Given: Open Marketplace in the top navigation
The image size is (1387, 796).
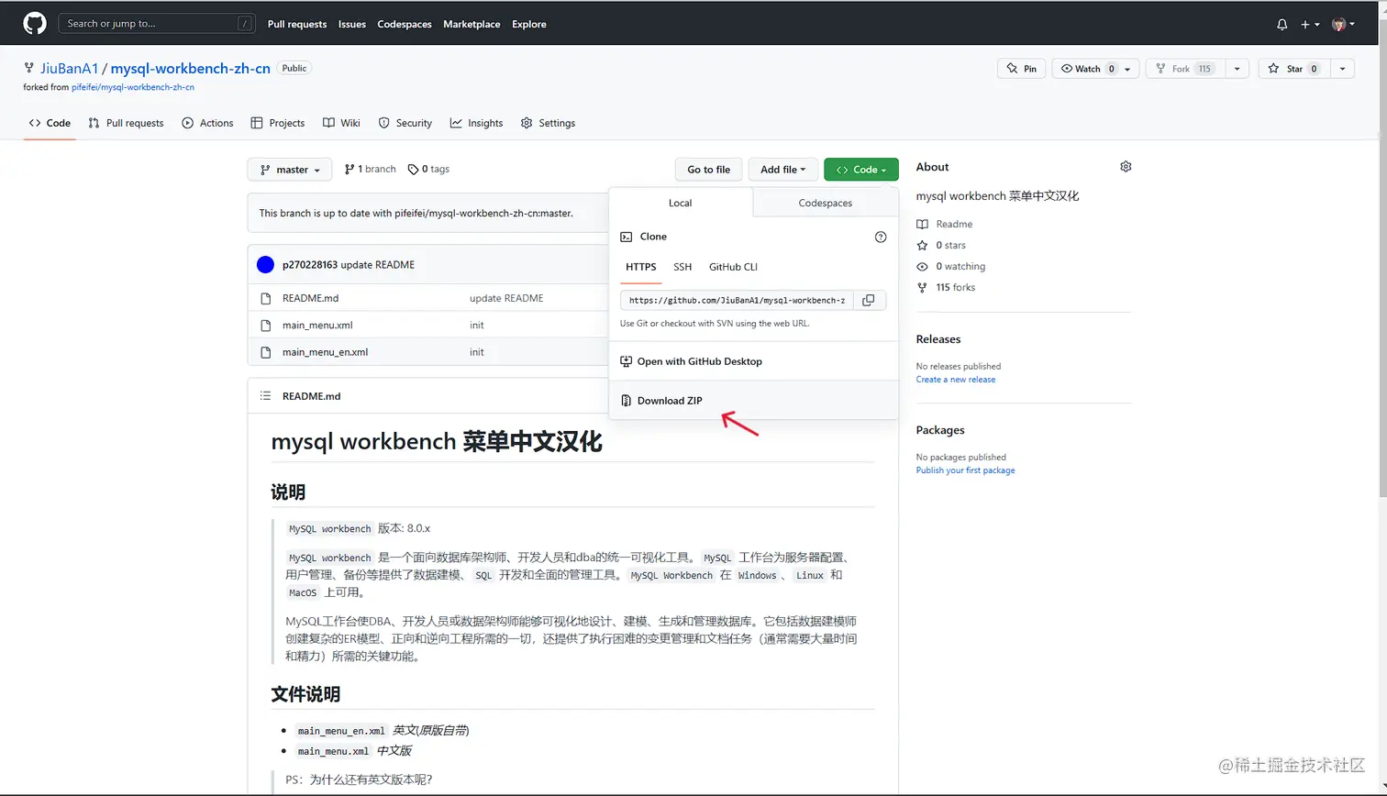Looking at the screenshot, I should coord(472,24).
